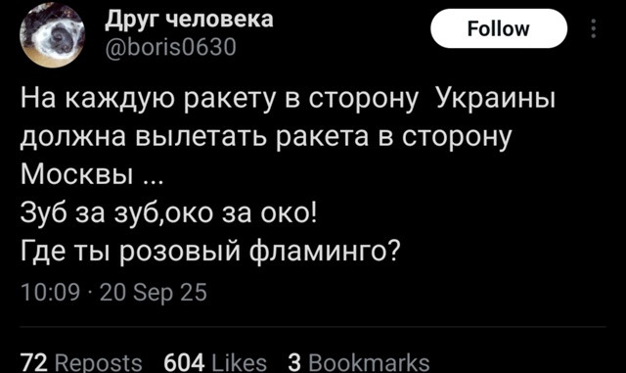Click the word розовый in last line
626x373 pixels.
point(180,253)
